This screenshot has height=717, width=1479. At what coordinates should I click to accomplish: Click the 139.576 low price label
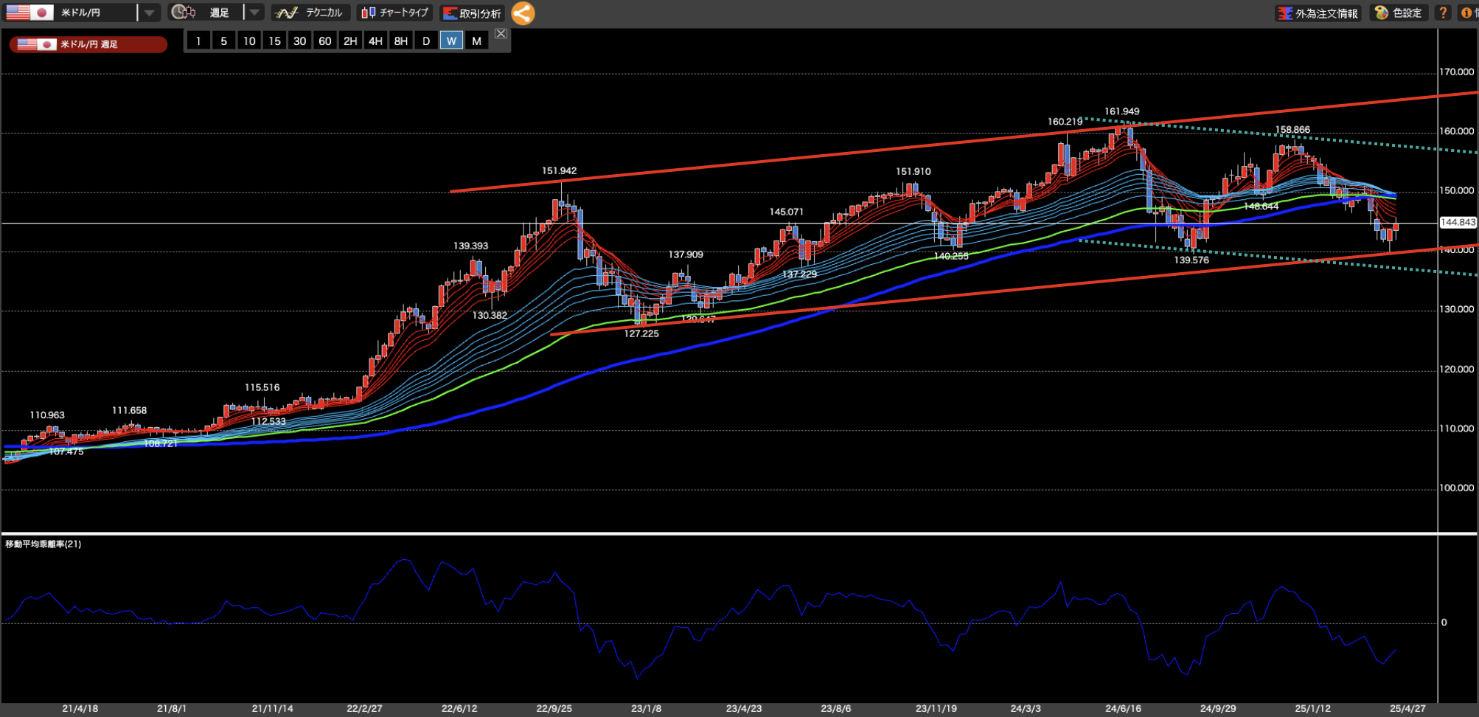coord(1191,260)
